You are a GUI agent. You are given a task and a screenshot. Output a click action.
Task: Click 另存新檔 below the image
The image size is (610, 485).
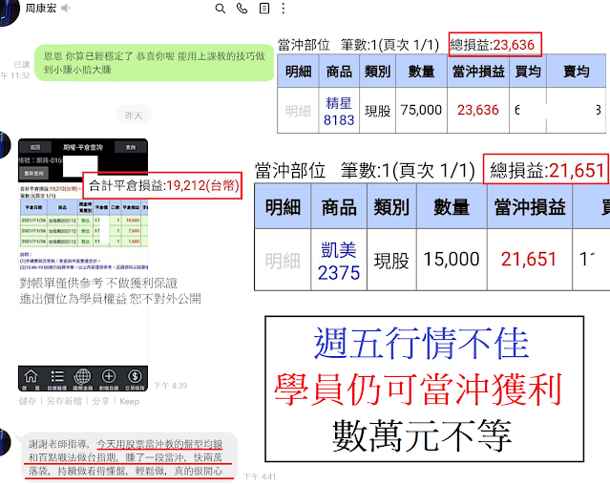click(x=64, y=401)
